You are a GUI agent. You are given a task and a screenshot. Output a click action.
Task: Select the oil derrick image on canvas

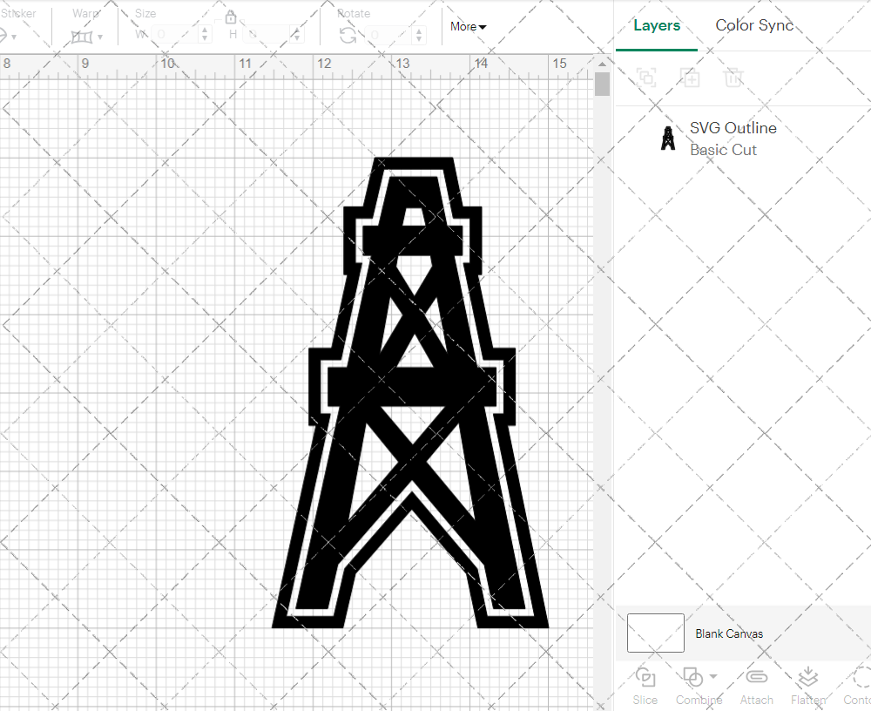click(x=410, y=393)
